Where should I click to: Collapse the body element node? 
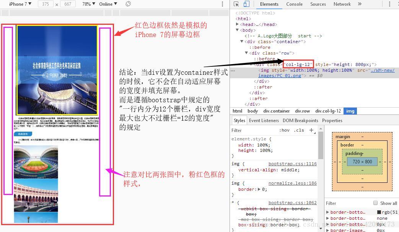tap(237, 30)
